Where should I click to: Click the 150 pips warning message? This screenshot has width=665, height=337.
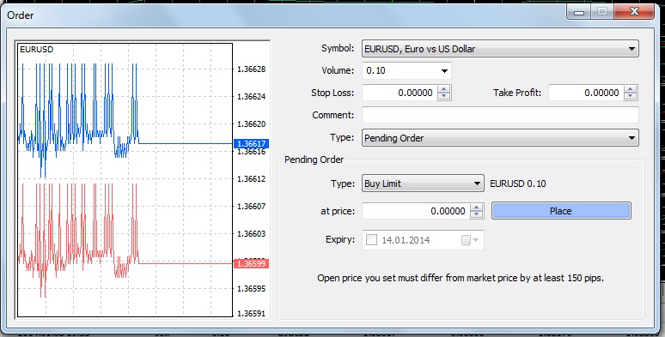click(461, 278)
